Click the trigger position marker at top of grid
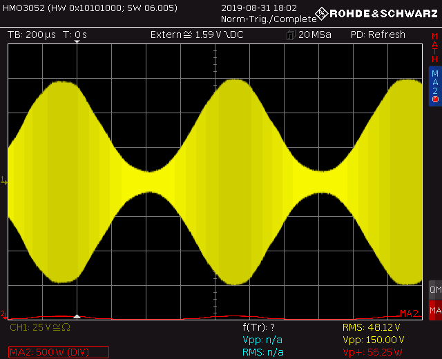This screenshot has height=359, width=442. click(x=77, y=43)
